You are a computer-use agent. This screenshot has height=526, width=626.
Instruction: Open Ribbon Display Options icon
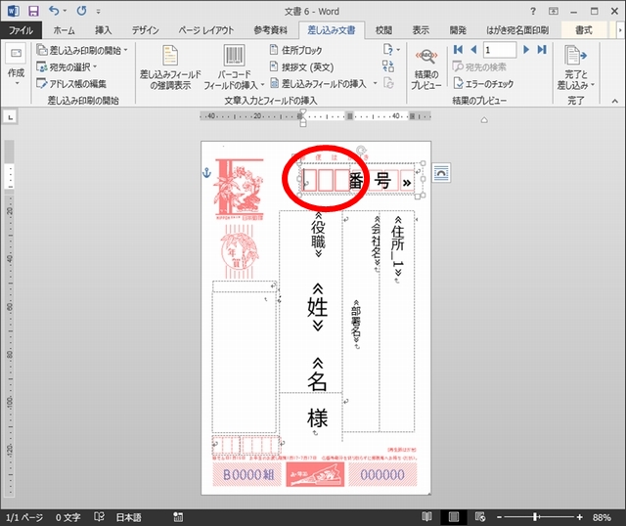tap(554, 11)
